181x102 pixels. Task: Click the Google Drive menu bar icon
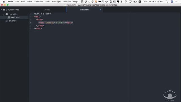pyautogui.click(x=92, y=1)
